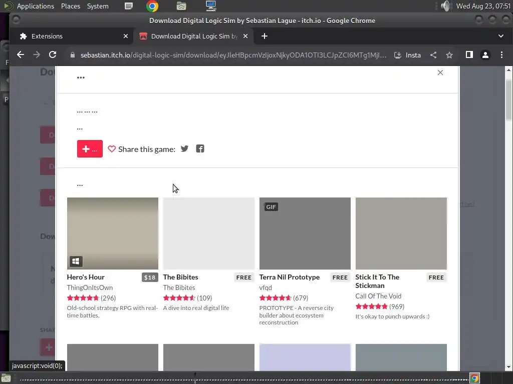The image size is (513, 384).
Task: Launch Chrome from the top panel
Action: coord(152,6)
